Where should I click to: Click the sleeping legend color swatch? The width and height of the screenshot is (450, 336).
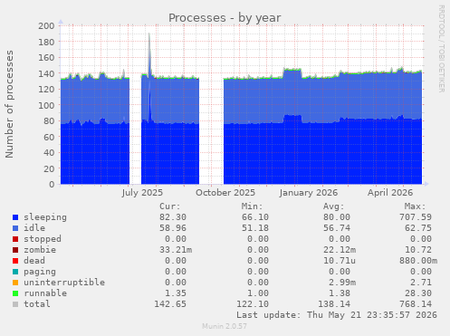click(15, 217)
